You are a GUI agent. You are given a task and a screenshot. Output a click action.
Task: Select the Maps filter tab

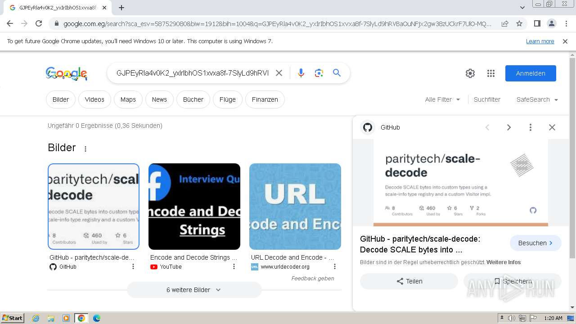coord(128,99)
